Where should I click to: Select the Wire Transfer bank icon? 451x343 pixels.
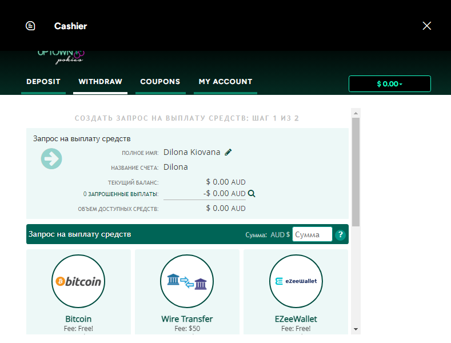tap(187, 281)
